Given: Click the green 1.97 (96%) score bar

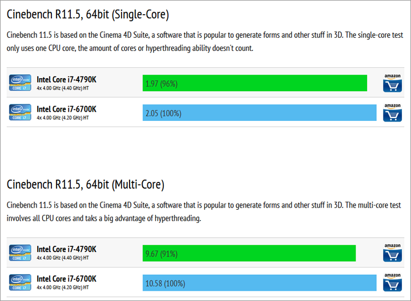Looking at the screenshot, I should pos(255,83).
